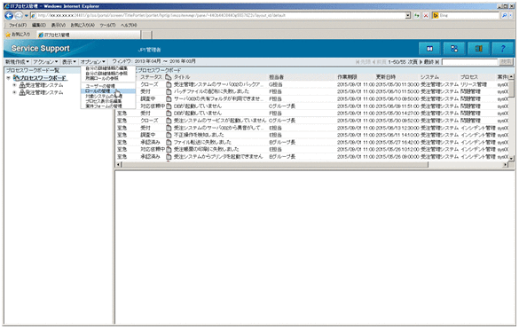The width and height of the screenshot is (519, 329).
Task: Expand the 発注管理システム tree node
Action: click(x=14, y=93)
